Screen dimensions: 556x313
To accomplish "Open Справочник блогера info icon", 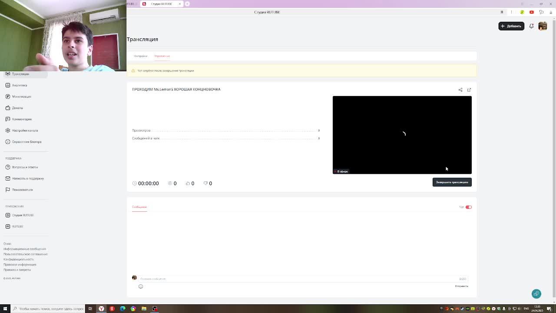I will 8,142.
